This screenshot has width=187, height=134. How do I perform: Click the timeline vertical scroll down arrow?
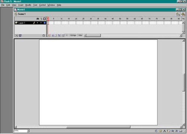pos(183,32)
